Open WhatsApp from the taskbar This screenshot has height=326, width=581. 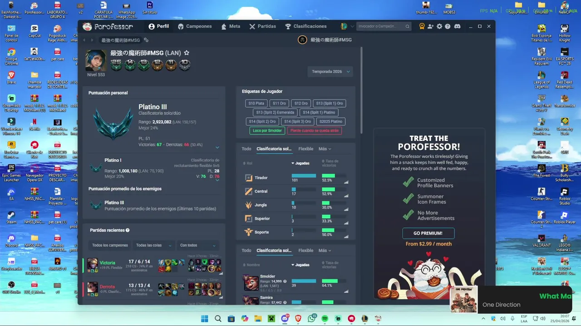point(311,319)
